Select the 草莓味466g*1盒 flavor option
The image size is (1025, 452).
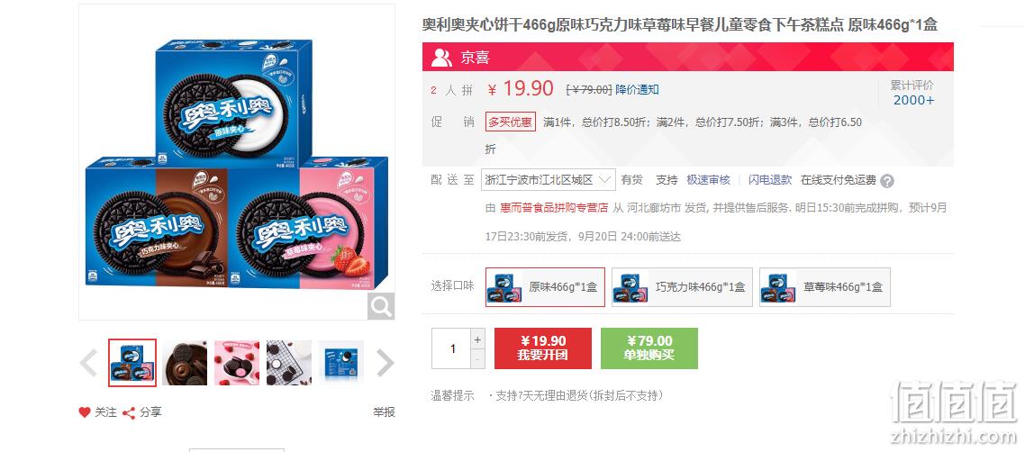(x=825, y=286)
